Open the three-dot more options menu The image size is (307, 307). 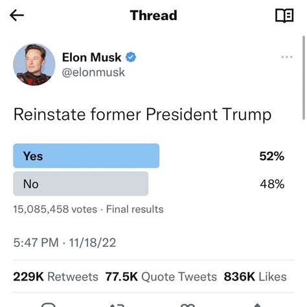[287, 57]
